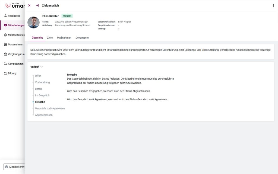Click Elias Richter's profile photo
Viewport: 278px width, 174px height.
point(33,23)
